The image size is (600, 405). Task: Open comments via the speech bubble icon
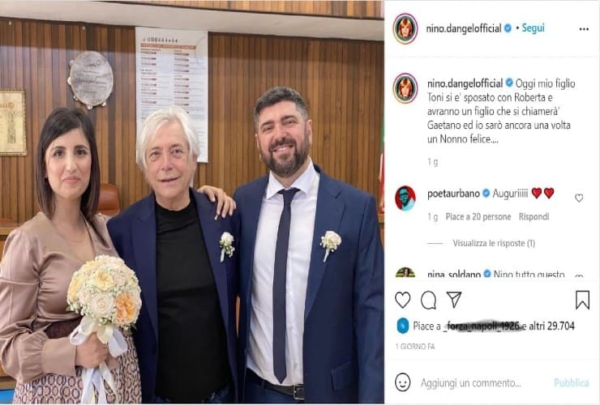point(428,300)
